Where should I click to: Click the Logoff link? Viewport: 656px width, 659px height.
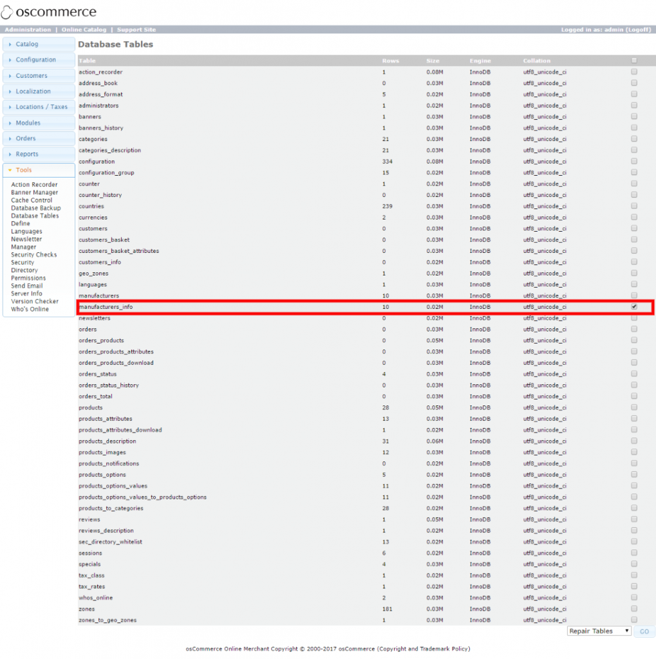(638, 30)
